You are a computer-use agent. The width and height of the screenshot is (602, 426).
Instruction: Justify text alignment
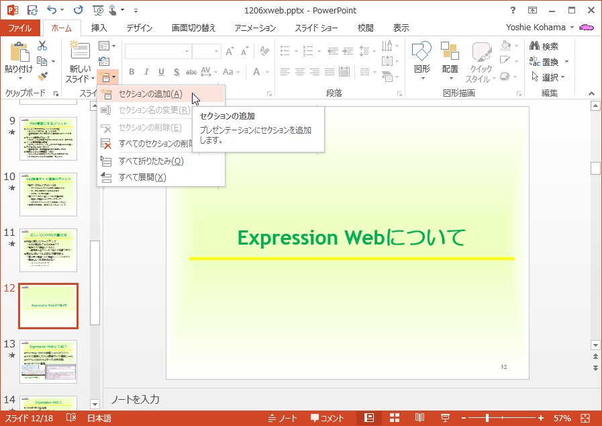click(x=330, y=72)
